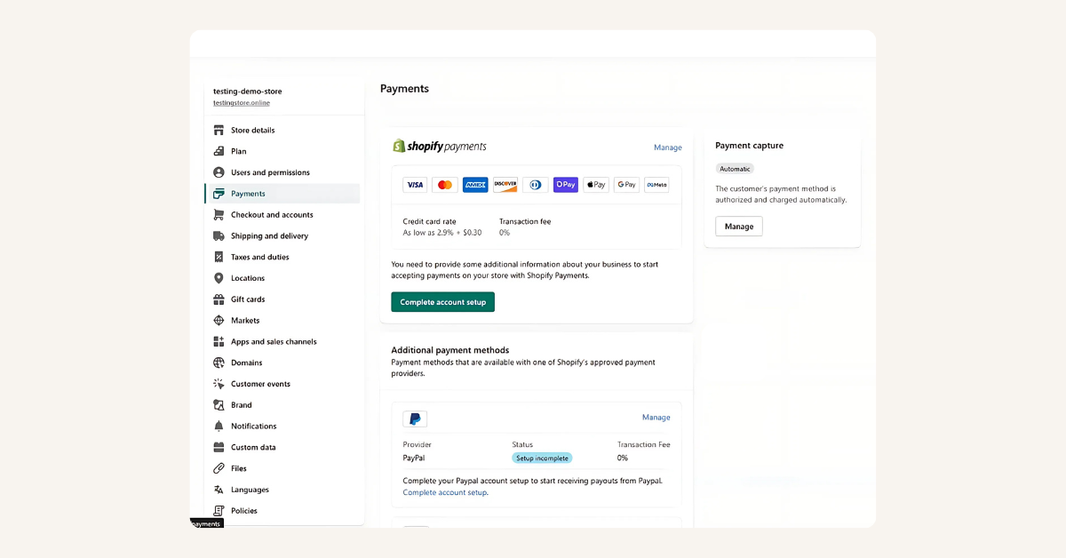This screenshot has width=1066, height=558.
Task: Click the Meta Pay icon
Action: [x=656, y=184]
